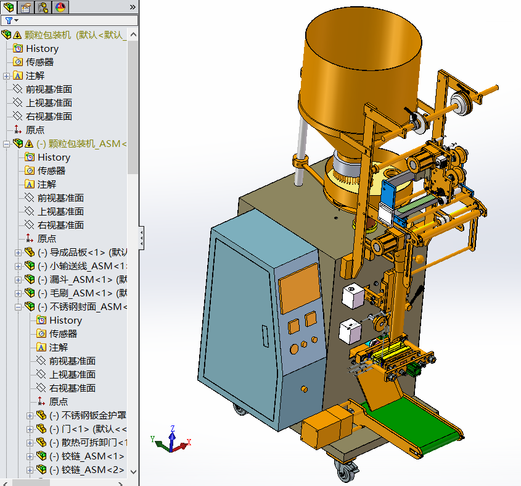Screen dimensions: 521x486
Task: Expand the 散热可拆卸门<1> node
Action: [x=30, y=443]
